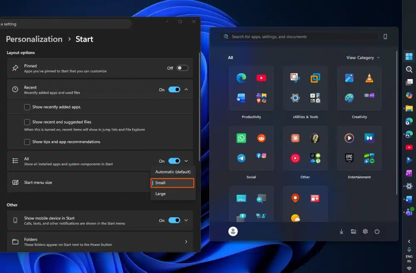Click the power button in Start menu
This screenshot has height=273, width=416.
[377, 231]
